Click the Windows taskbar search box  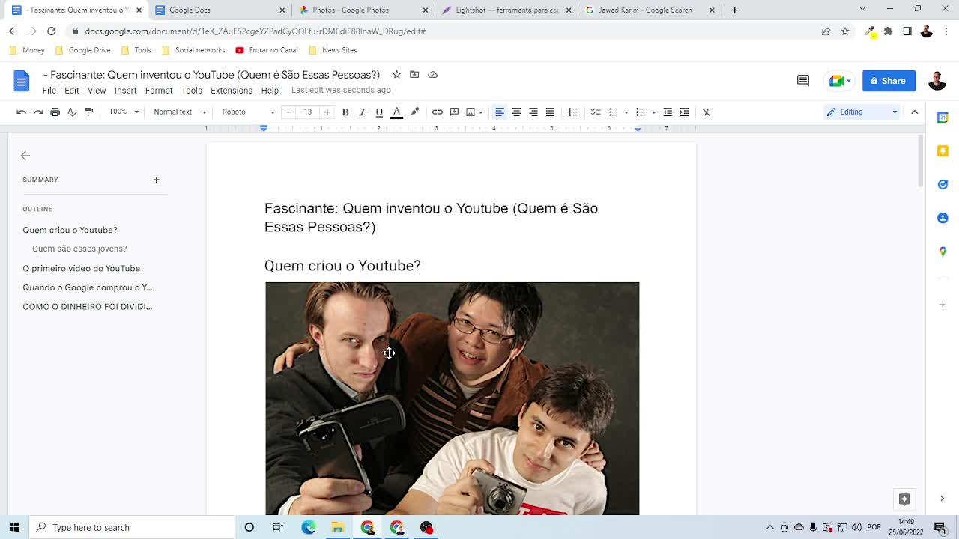132,527
